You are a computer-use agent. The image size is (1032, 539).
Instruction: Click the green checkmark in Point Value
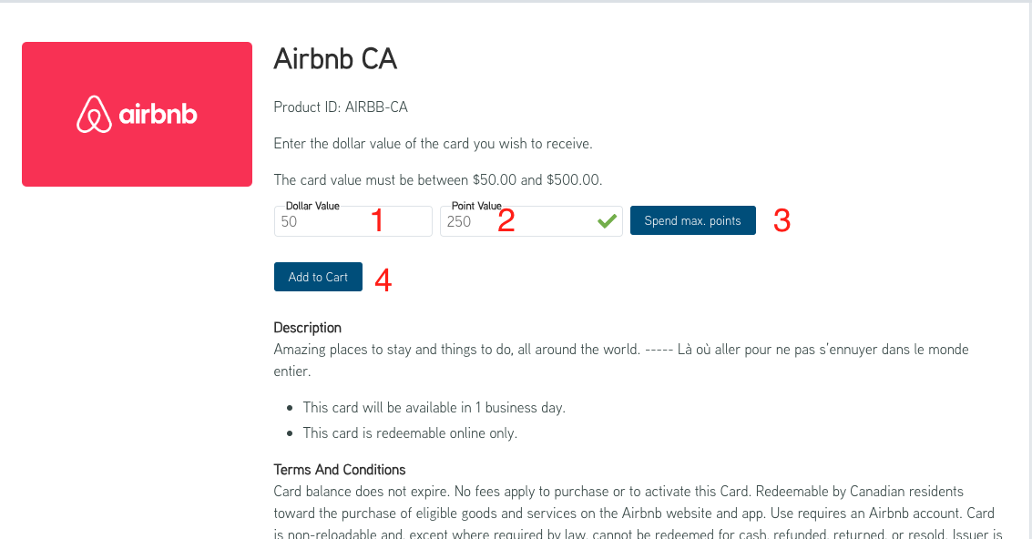(607, 221)
